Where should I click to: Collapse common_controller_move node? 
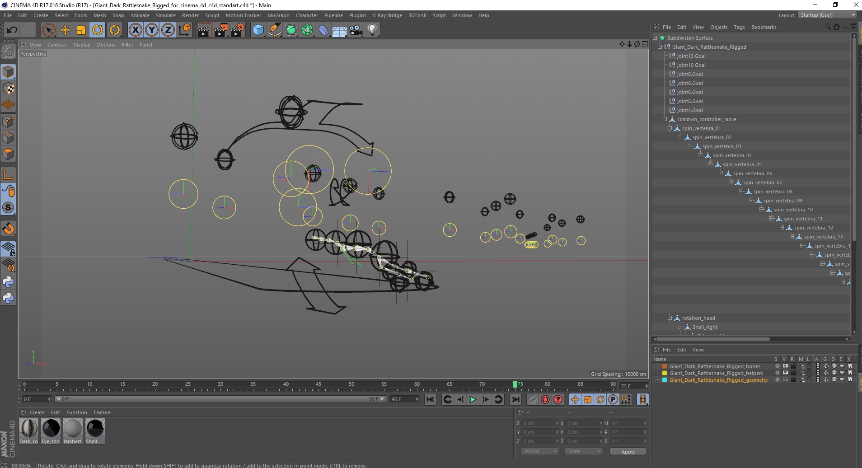(x=665, y=119)
